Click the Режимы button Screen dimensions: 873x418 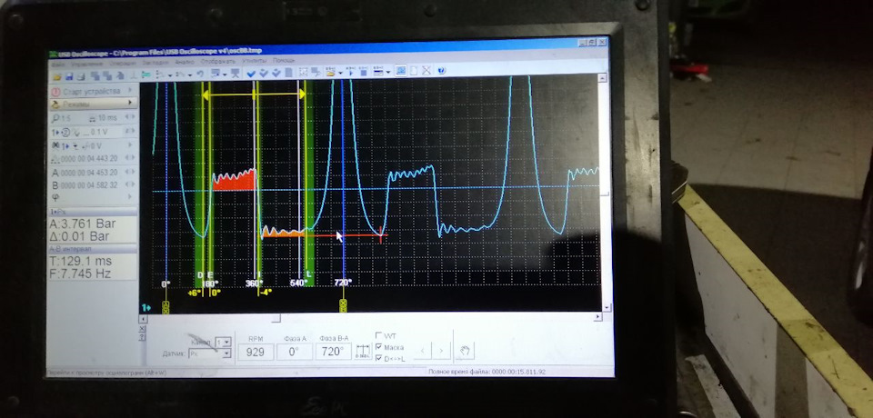pyautogui.click(x=93, y=104)
